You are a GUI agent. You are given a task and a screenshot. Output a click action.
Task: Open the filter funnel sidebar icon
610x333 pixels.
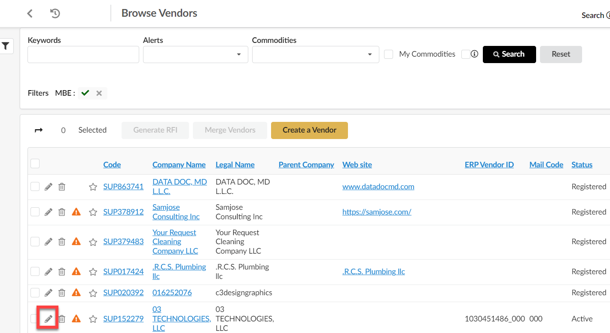(x=6, y=46)
